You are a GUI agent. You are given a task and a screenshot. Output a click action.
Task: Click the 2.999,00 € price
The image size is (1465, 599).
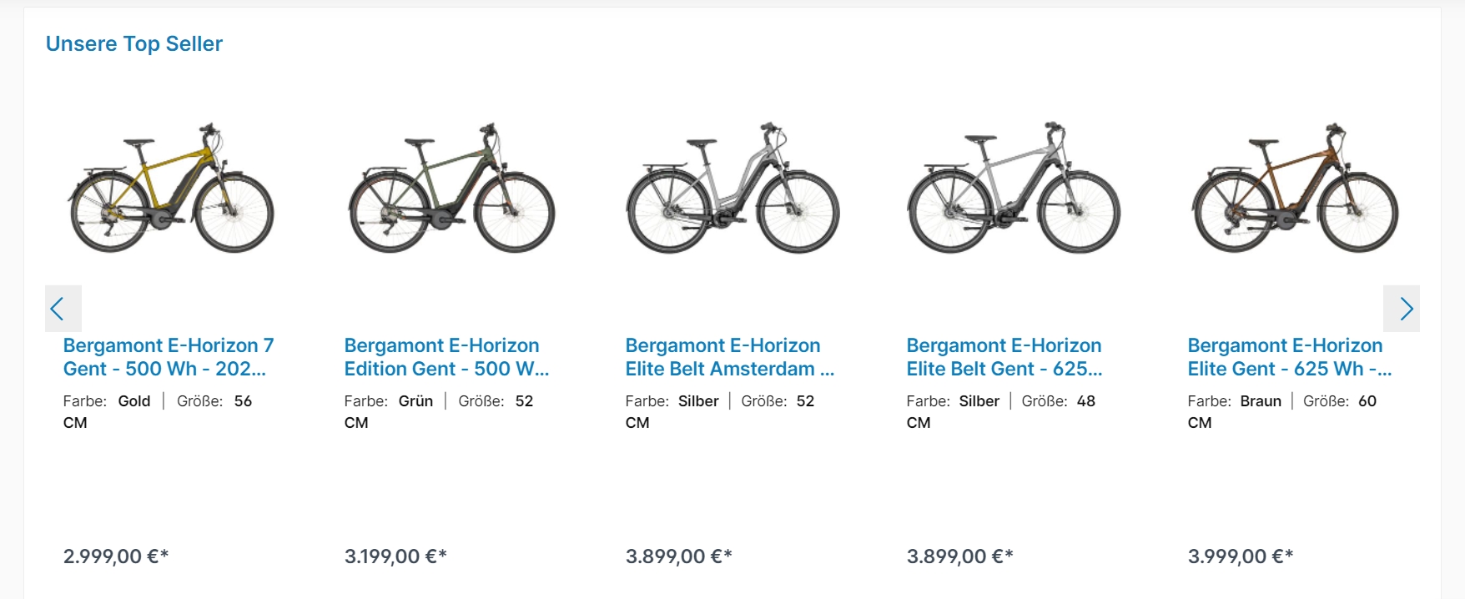116,556
